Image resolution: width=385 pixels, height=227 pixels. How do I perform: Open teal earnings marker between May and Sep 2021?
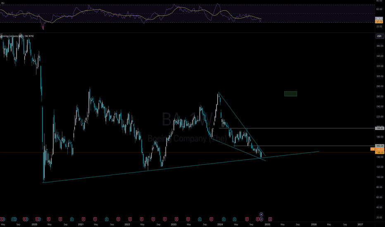pyautogui.click(x=107, y=219)
